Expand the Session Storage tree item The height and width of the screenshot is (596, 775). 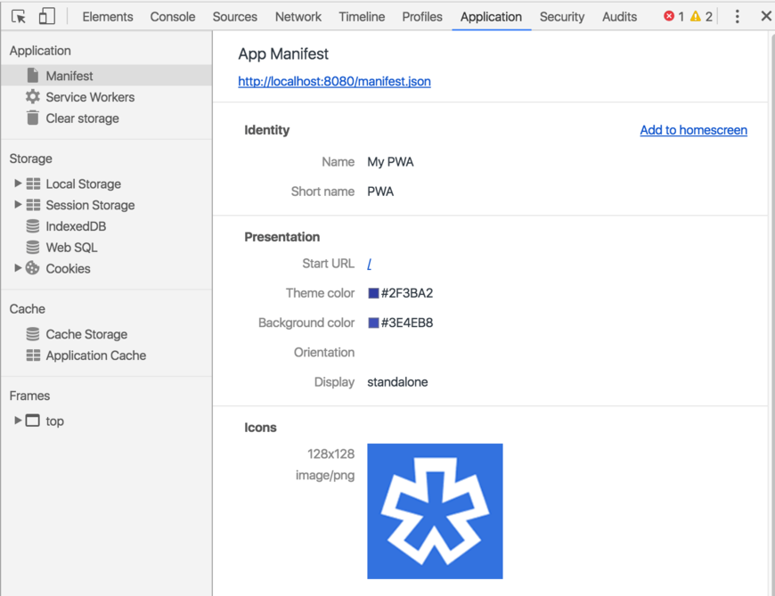pyautogui.click(x=18, y=205)
